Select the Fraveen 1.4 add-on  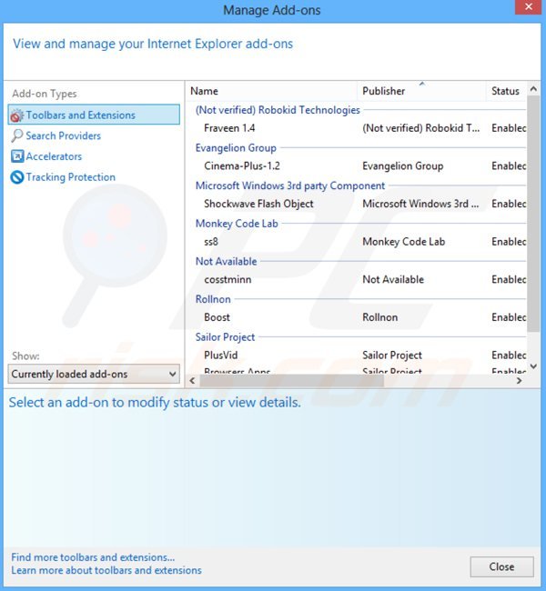click(x=229, y=128)
